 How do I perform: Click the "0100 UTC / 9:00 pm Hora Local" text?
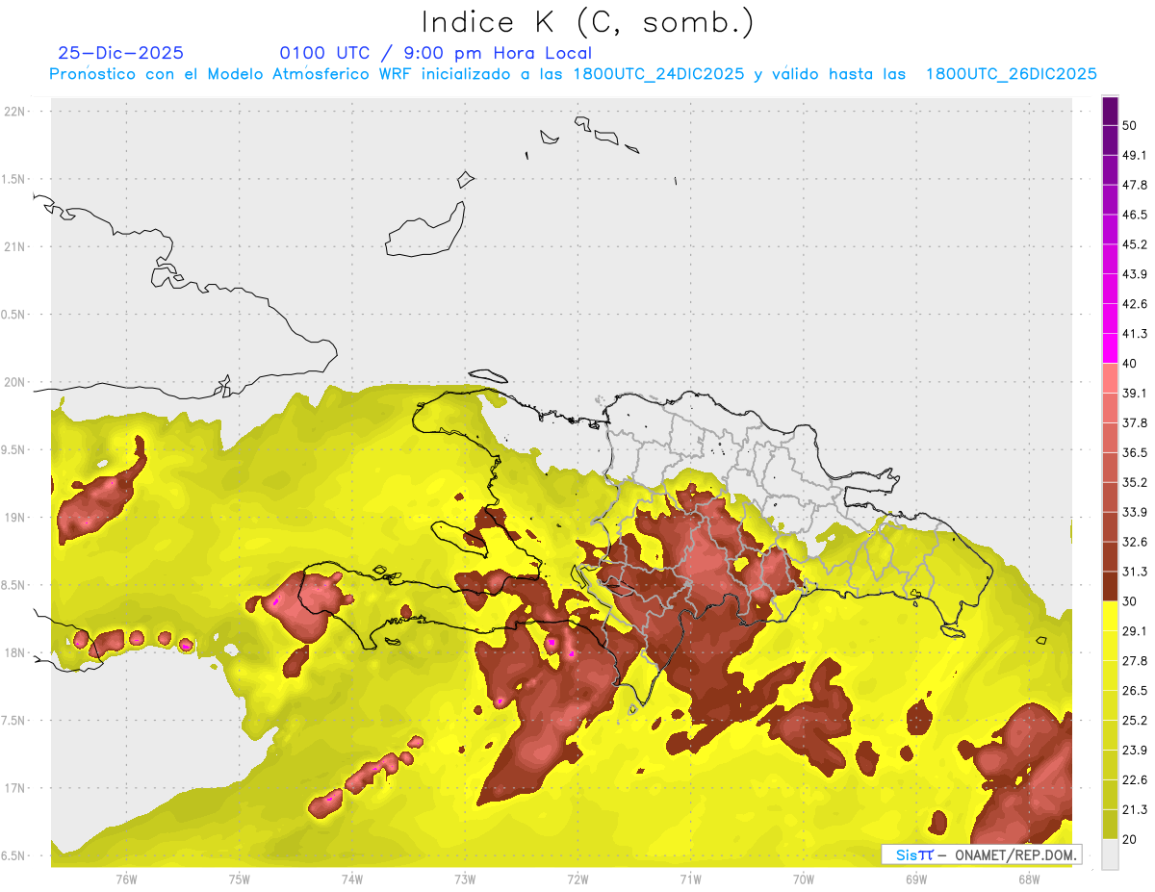click(435, 53)
